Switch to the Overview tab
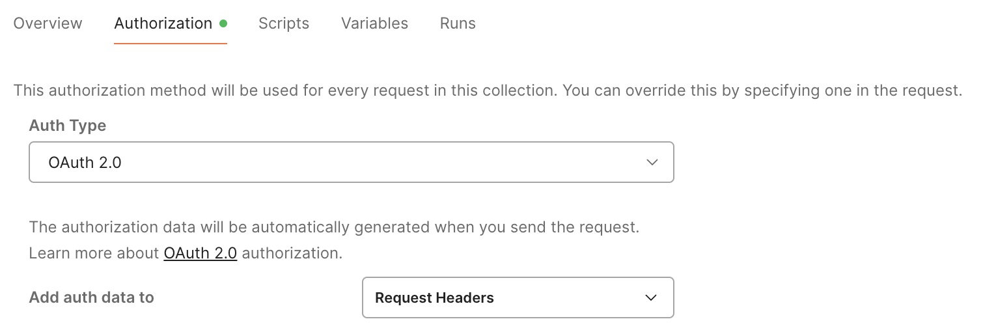This screenshot has width=983, height=332. pos(48,23)
